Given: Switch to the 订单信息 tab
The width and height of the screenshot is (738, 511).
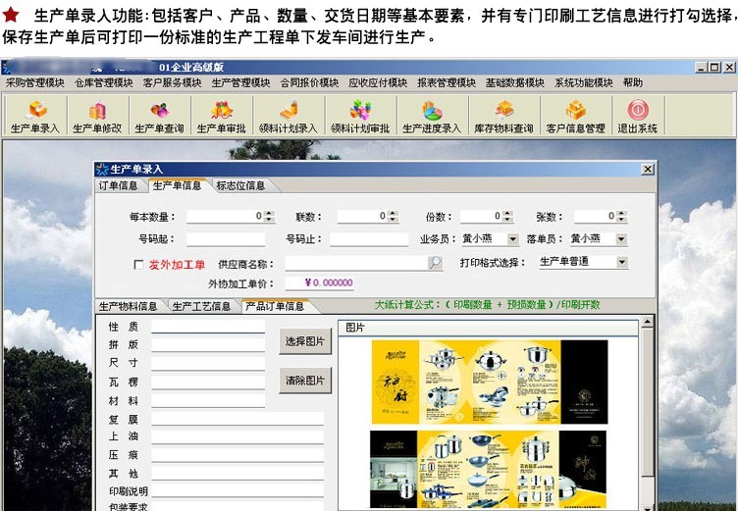Looking at the screenshot, I should (118, 185).
